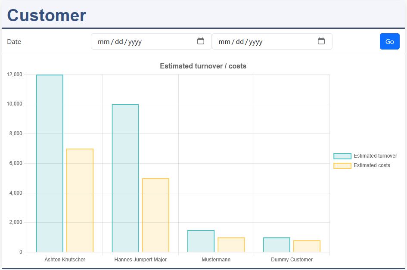Open the end date calendar picker icon
This screenshot has height=270, width=407.
click(321, 41)
